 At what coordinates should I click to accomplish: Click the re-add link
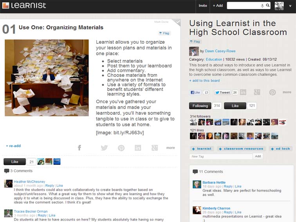click(x=13, y=146)
